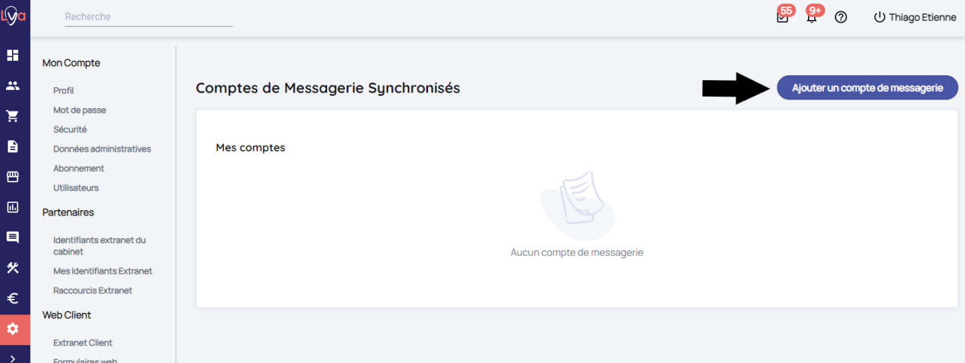The image size is (965, 363).
Task: Click the shopping cart sidebar icon
Action: point(13,116)
